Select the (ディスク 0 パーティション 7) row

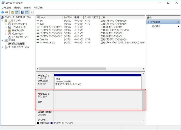click(90, 36)
